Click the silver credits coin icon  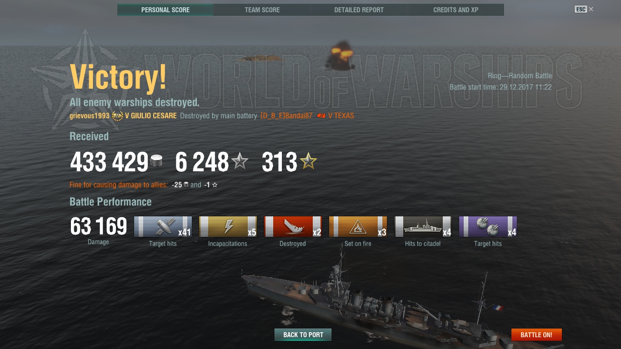[x=156, y=162]
